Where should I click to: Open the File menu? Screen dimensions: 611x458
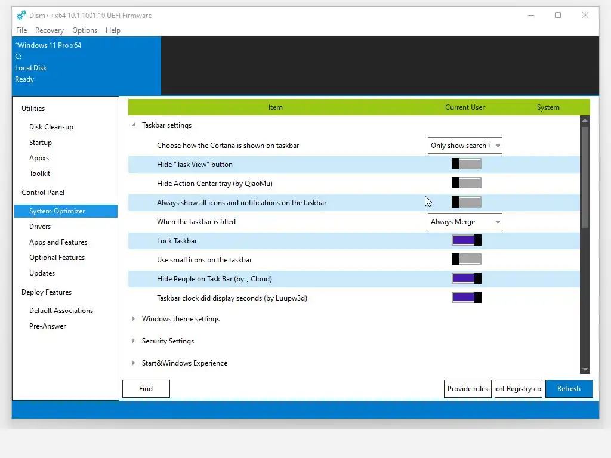pos(21,30)
